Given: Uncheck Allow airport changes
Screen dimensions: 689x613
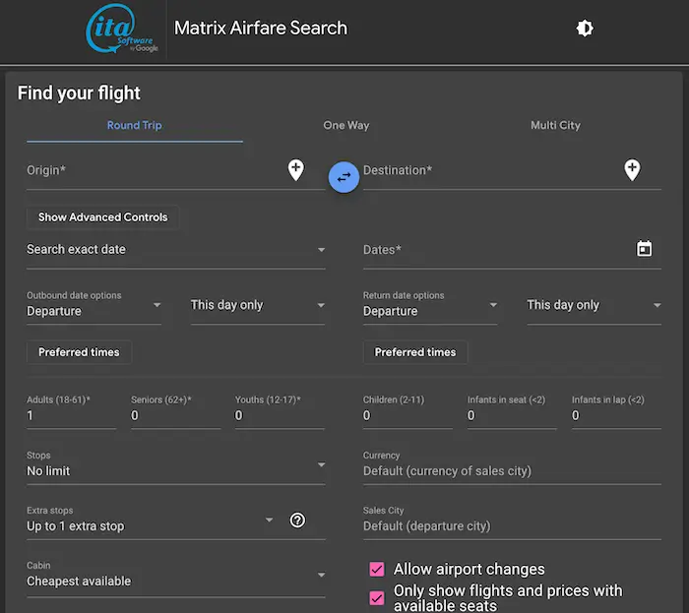Looking at the screenshot, I should 377,569.
